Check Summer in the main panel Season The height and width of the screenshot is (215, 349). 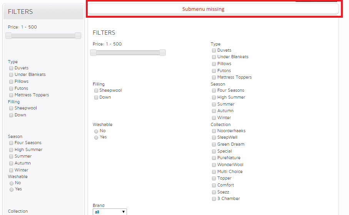pos(214,104)
